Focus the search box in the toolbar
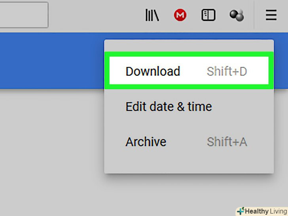 click(24, 15)
